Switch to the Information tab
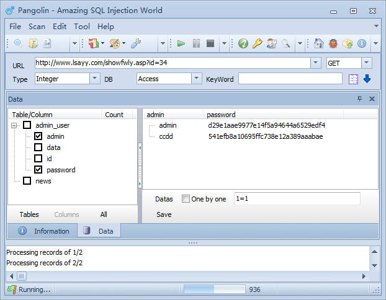This screenshot has width=386, height=300. pyautogui.click(x=43, y=231)
